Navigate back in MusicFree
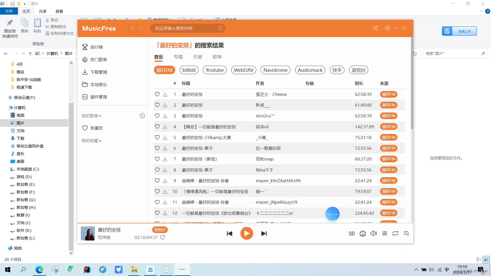The image size is (491, 276). click(132, 28)
